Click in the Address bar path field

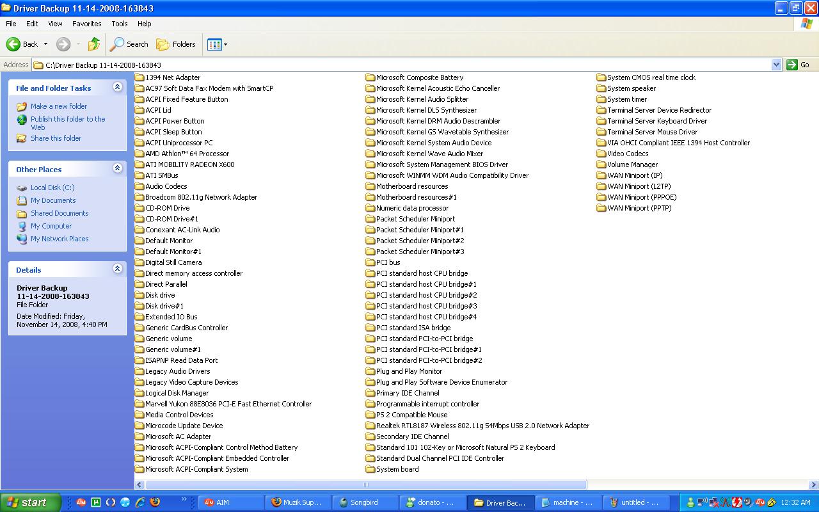[402, 65]
